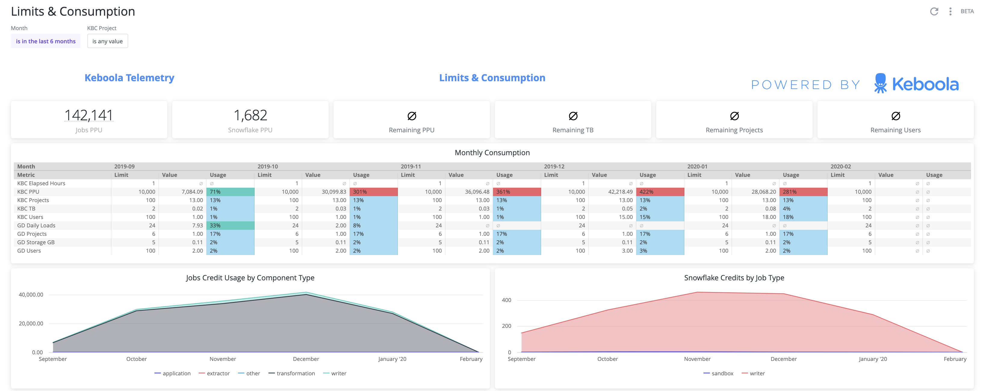Click the Remaining Projects tile
983x391 pixels.
734,120
